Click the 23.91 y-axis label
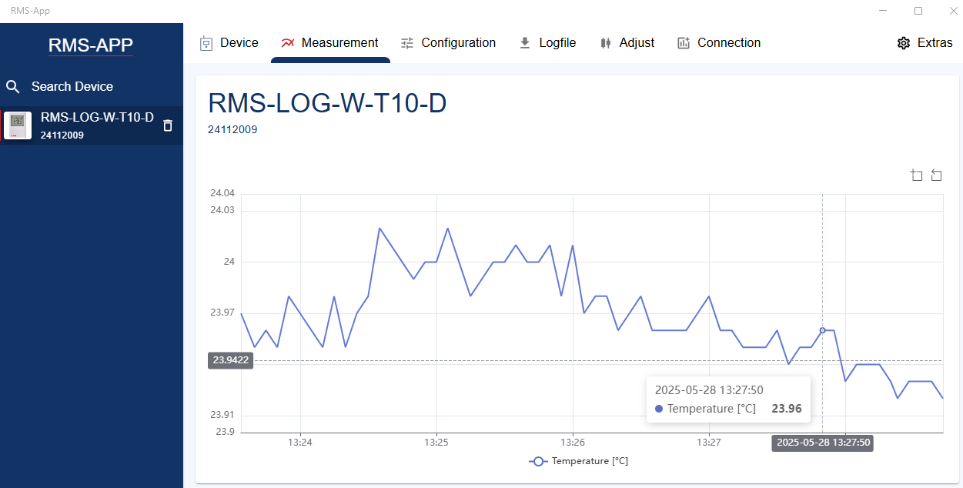This screenshot has height=488, width=963. (x=222, y=415)
